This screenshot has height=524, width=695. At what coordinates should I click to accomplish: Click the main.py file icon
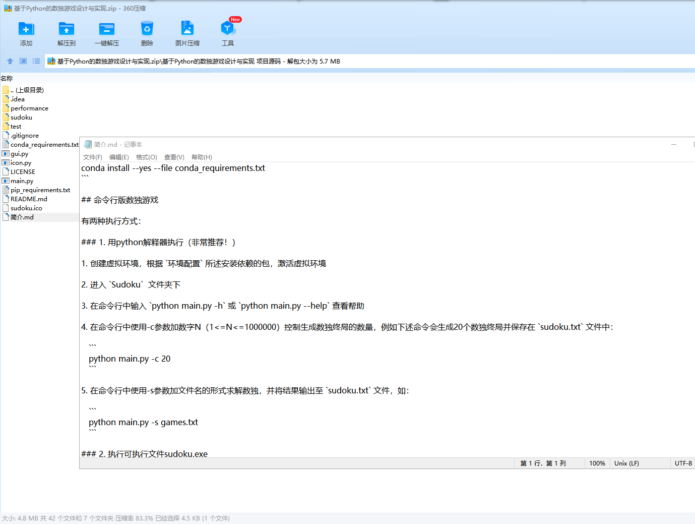(6, 181)
